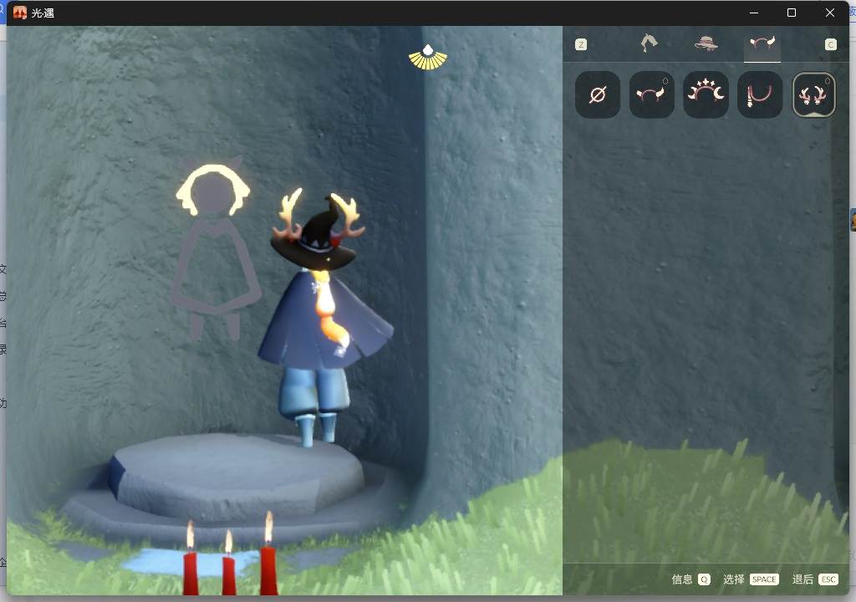Maximize the 光遇 game window
The height and width of the screenshot is (602, 856).
point(792,13)
